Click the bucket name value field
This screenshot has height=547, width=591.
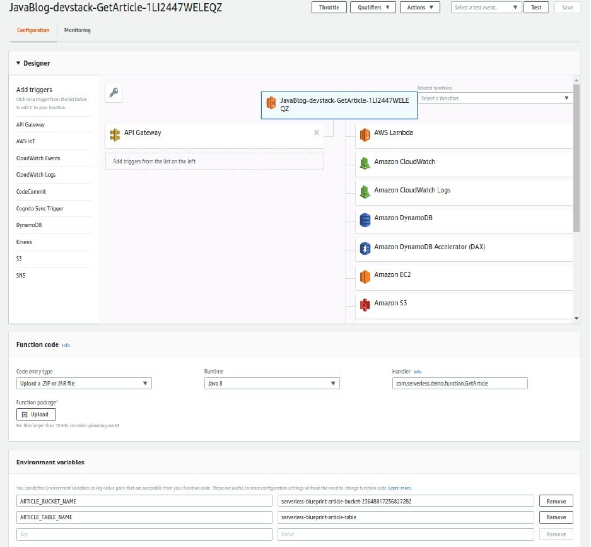[x=406, y=501]
